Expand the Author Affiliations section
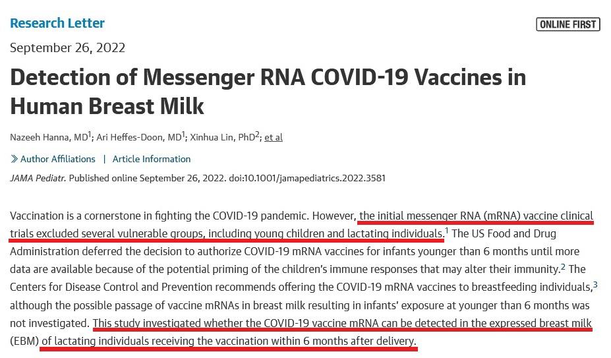Image resolution: width=611 pixels, height=358 pixels. pyautogui.click(x=57, y=159)
